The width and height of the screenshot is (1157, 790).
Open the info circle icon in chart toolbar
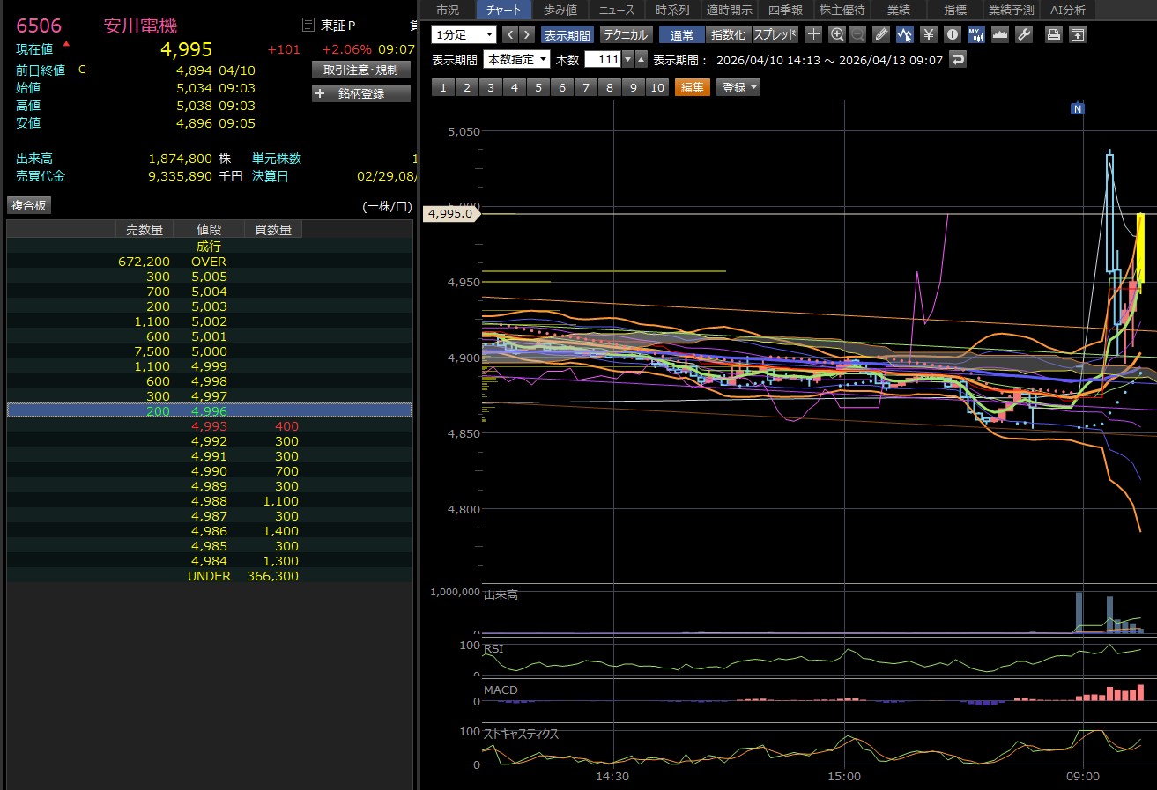point(952,34)
